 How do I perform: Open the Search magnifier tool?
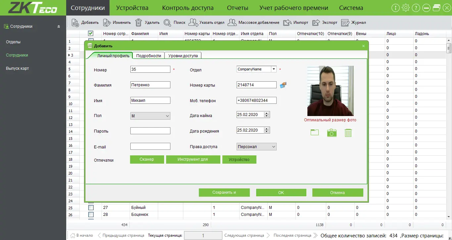167,22
